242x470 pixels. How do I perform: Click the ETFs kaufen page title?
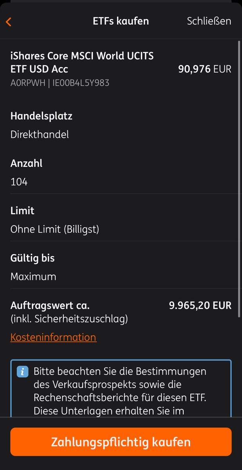(121, 21)
